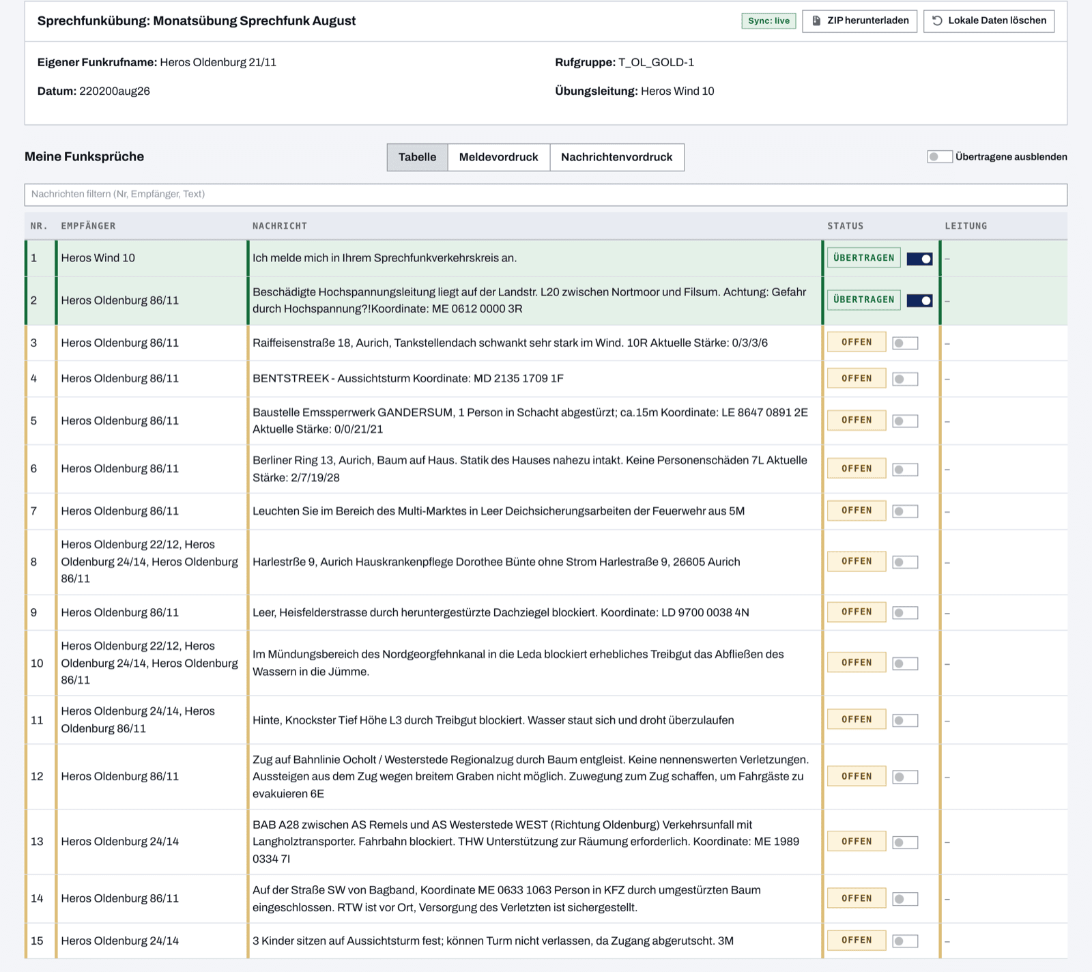
Task: Click the LEITUNG column header
Action: 966,226
